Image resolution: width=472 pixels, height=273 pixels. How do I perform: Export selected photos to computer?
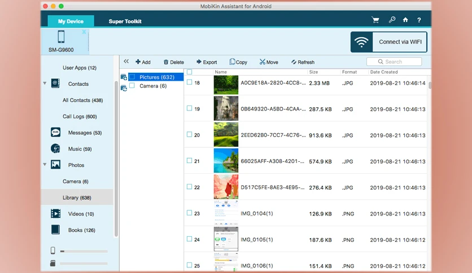[x=207, y=62]
